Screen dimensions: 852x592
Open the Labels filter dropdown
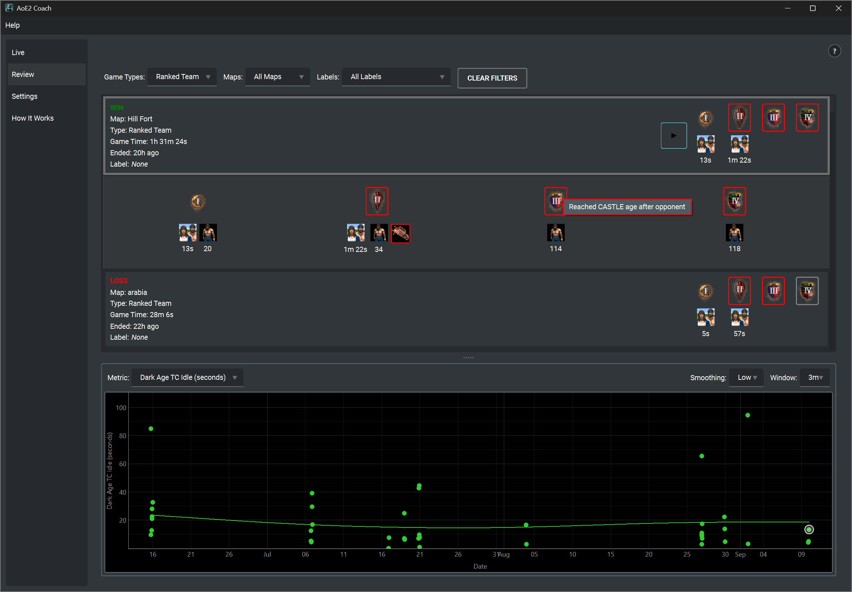(x=396, y=77)
